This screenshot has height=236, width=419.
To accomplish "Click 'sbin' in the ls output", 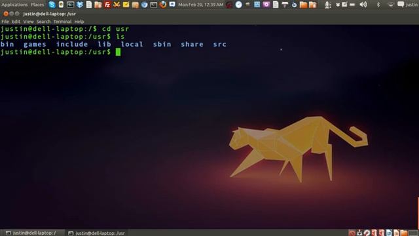I will point(162,44).
